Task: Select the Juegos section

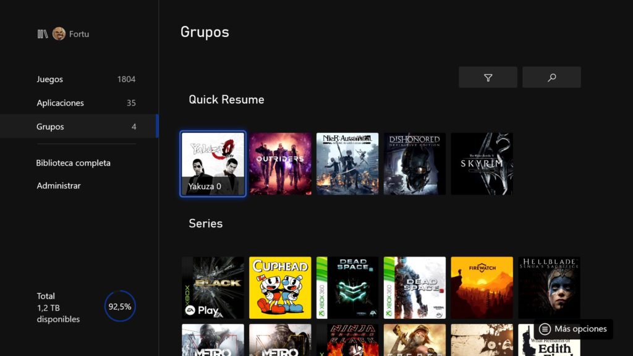Action: click(79, 79)
